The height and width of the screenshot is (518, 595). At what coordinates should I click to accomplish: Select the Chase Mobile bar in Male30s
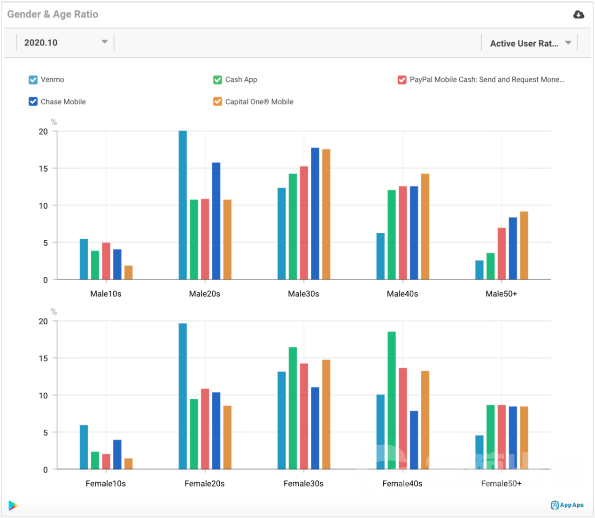click(x=315, y=213)
